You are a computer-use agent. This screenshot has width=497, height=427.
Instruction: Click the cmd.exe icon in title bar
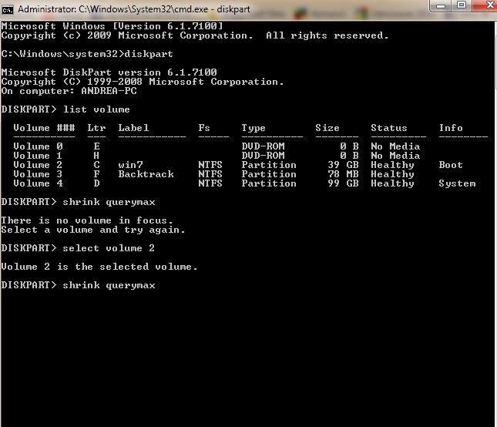7,9
